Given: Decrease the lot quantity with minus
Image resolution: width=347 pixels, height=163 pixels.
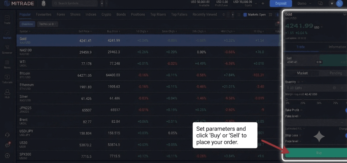Looking at the screenshot, I should tap(342, 88).
